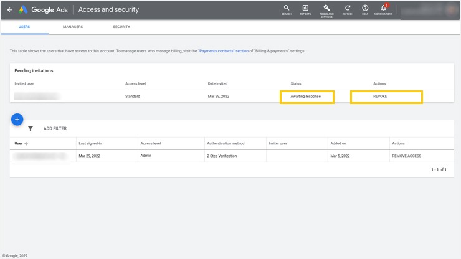Switch to the Managers tab
Screen dimensions: 461x259
[x=73, y=27]
